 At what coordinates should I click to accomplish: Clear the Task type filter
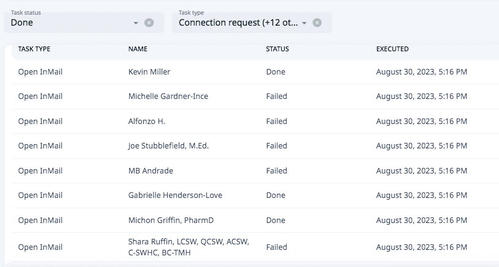(317, 23)
